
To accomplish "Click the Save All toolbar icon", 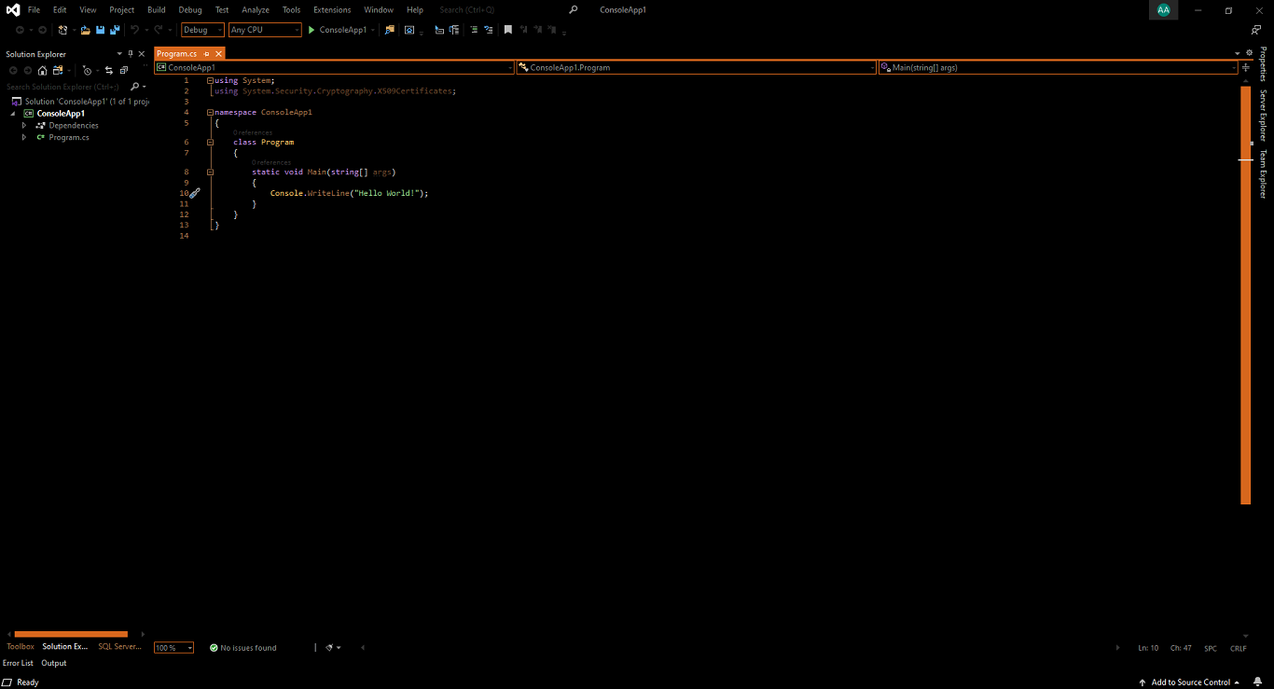I will [x=115, y=30].
